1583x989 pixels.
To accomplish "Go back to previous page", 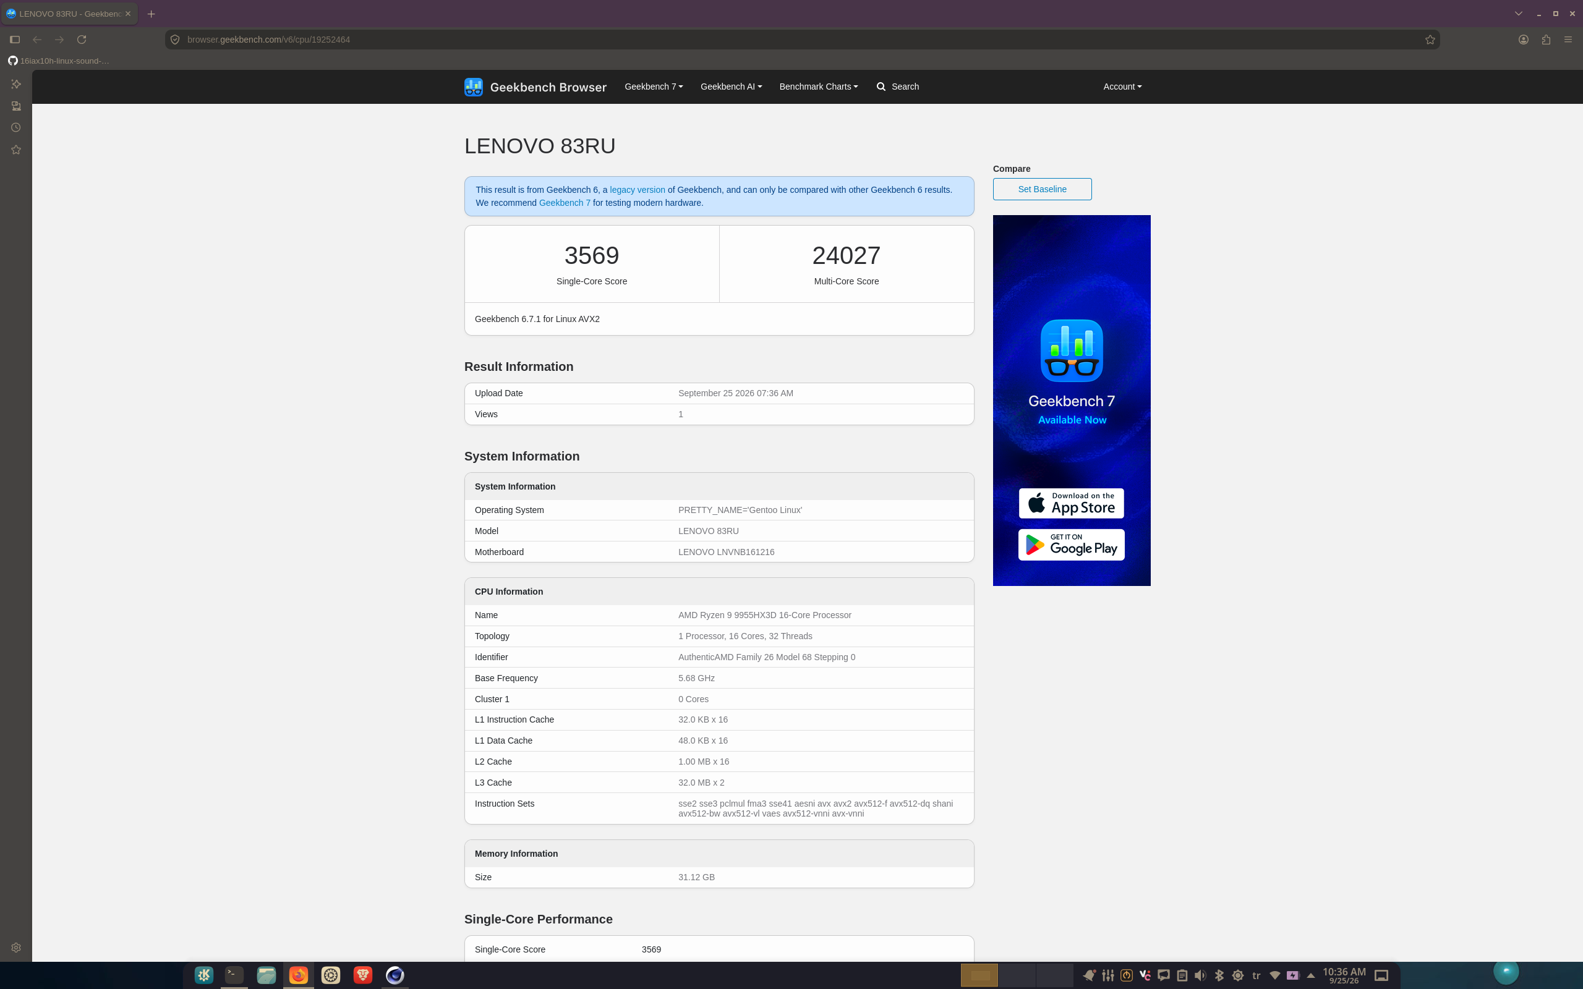I will click(37, 39).
